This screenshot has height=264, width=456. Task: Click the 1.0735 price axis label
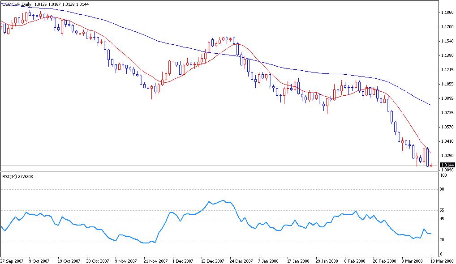pos(447,113)
